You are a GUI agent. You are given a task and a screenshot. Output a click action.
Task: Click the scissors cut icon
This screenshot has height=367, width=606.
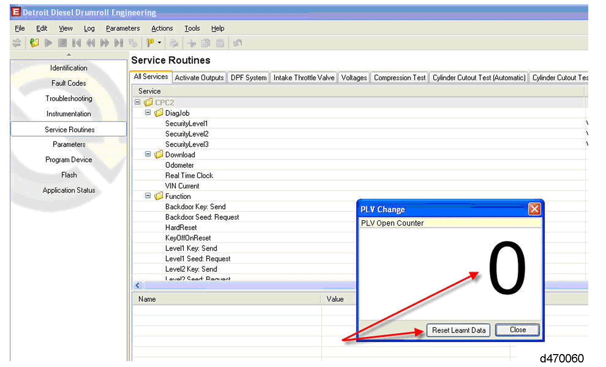(191, 43)
